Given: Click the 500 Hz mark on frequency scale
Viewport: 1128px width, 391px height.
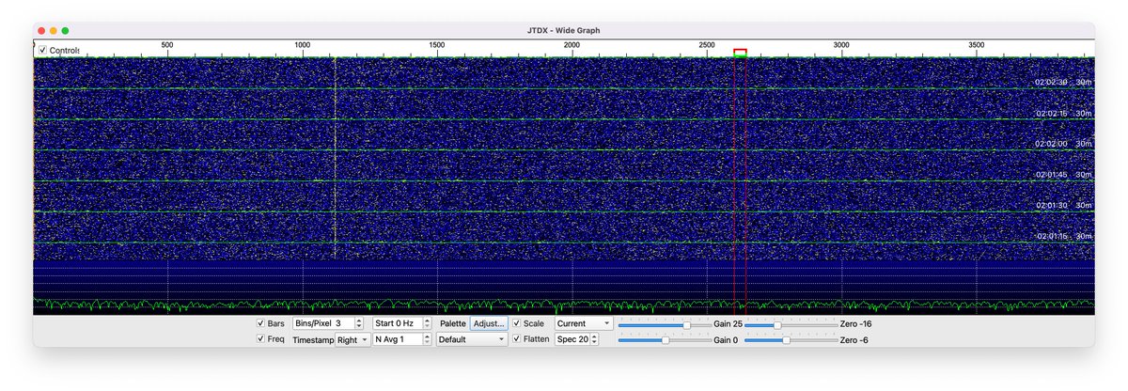Looking at the screenshot, I should (167, 45).
